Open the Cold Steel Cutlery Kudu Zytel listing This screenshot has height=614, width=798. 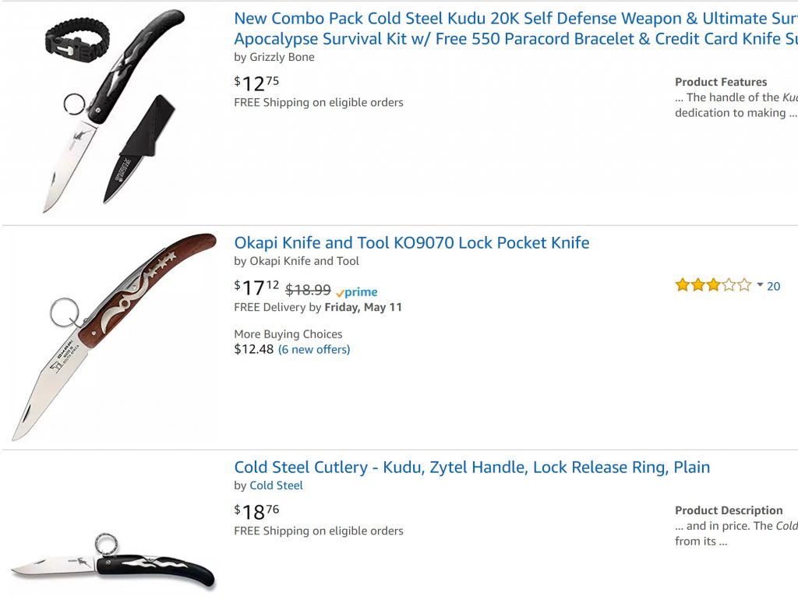click(471, 467)
